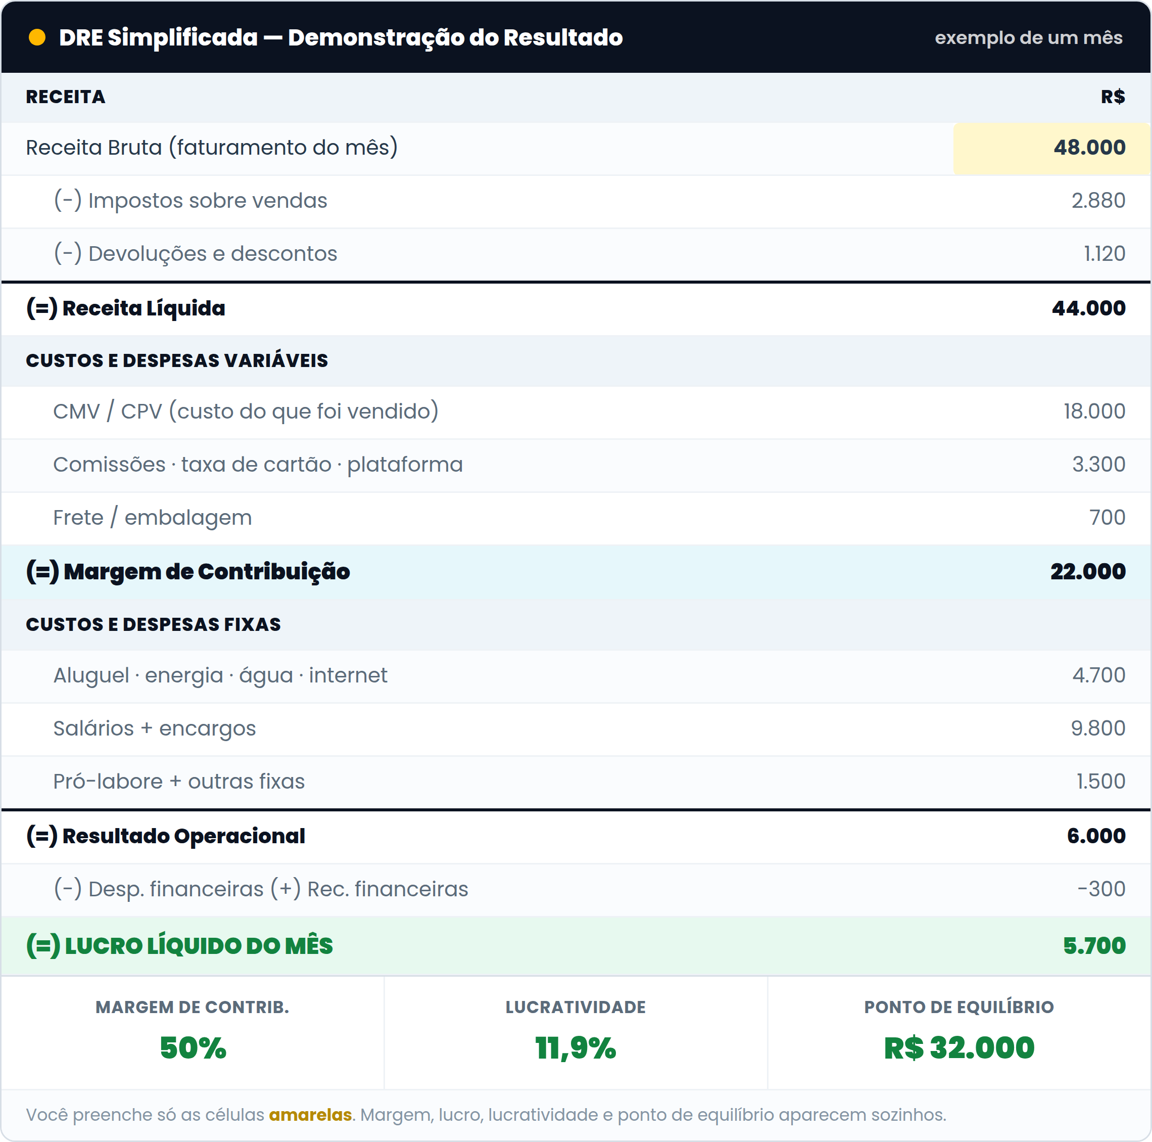
Task: Select the 11,9% indicator value
Action: tap(575, 1048)
